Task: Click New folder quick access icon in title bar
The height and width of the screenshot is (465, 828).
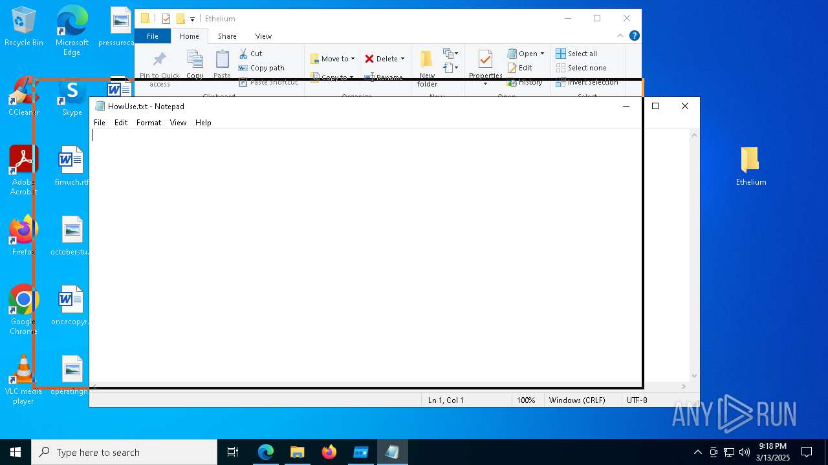Action: point(180,19)
